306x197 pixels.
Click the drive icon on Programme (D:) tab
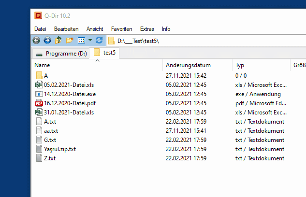39,55
